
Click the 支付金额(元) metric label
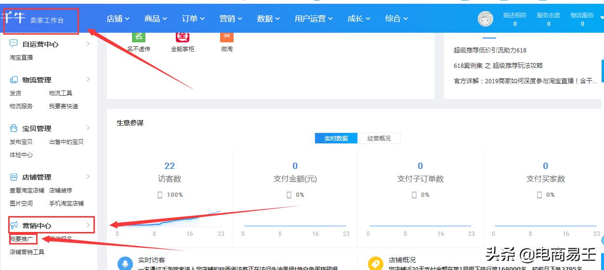295,179
